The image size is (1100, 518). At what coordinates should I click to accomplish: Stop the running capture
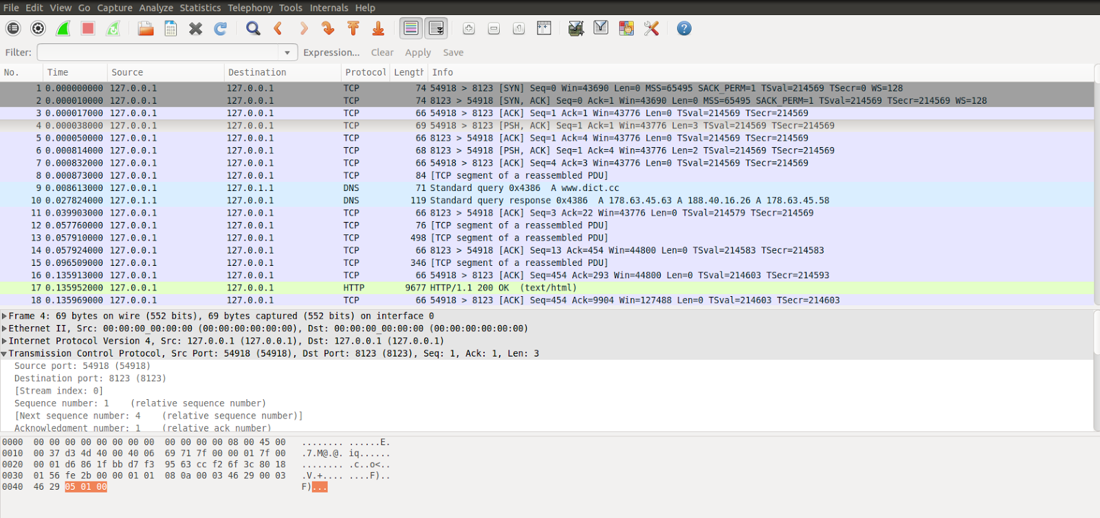[x=88, y=28]
